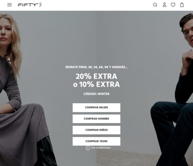Click the blonde woman's face in banner
This screenshot has width=193, height=166.
[x=5, y=32]
